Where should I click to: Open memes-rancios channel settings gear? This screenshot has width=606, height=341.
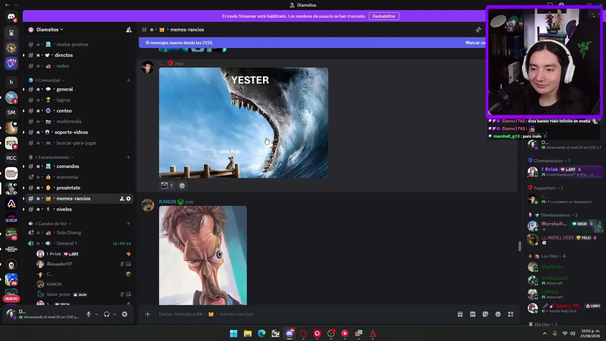coord(128,198)
